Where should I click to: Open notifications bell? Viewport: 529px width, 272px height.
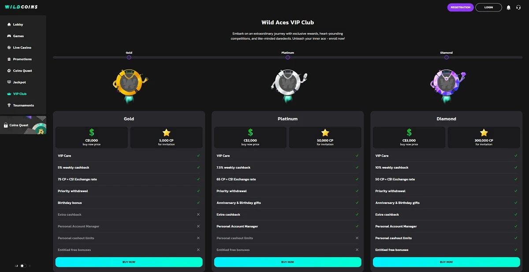509,7
